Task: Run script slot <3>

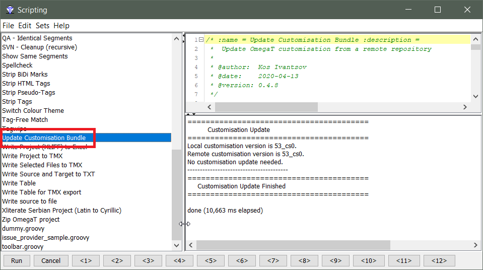Action: [x=148, y=261]
